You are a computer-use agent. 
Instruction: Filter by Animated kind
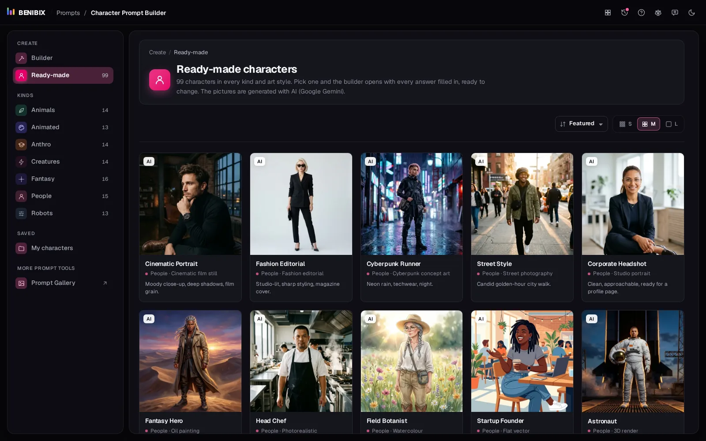coord(63,127)
